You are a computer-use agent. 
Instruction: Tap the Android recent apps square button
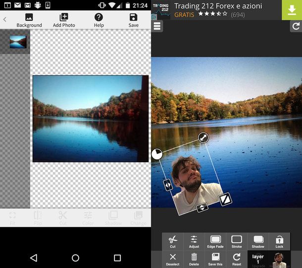pos(117,258)
